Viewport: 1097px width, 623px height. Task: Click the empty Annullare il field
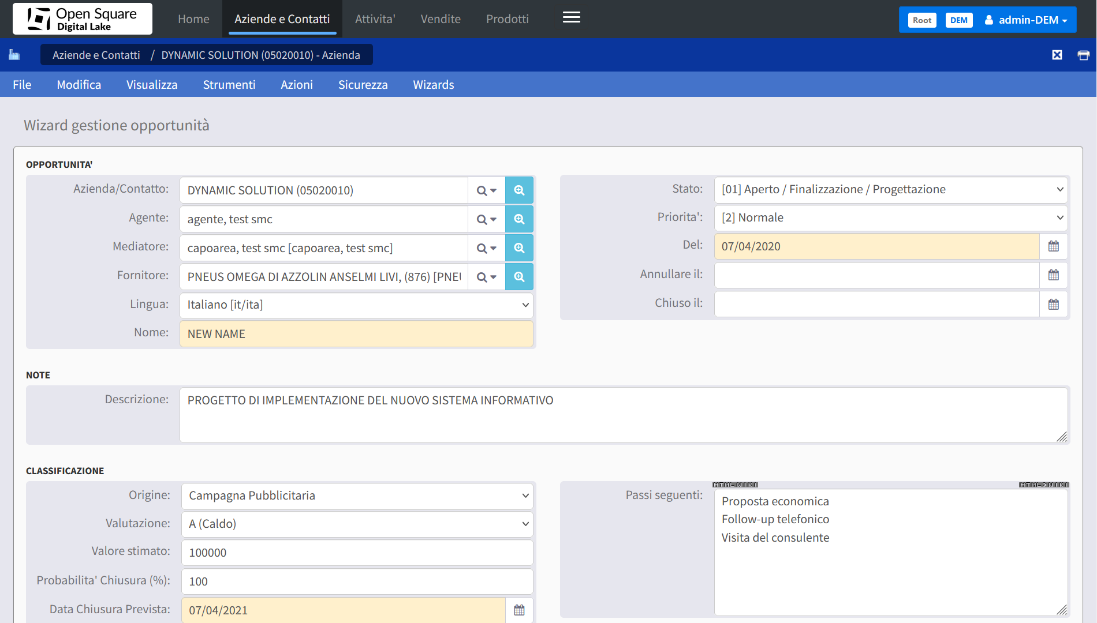coord(877,275)
